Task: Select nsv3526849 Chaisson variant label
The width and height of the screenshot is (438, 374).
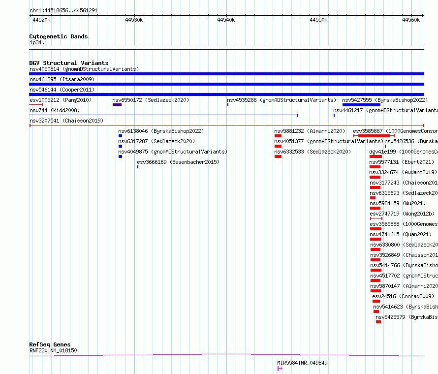Action: [x=404, y=255]
